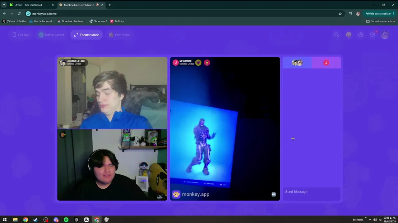Close the Monkey browser tab
This screenshot has height=223, width=398.
pos(102,5)
